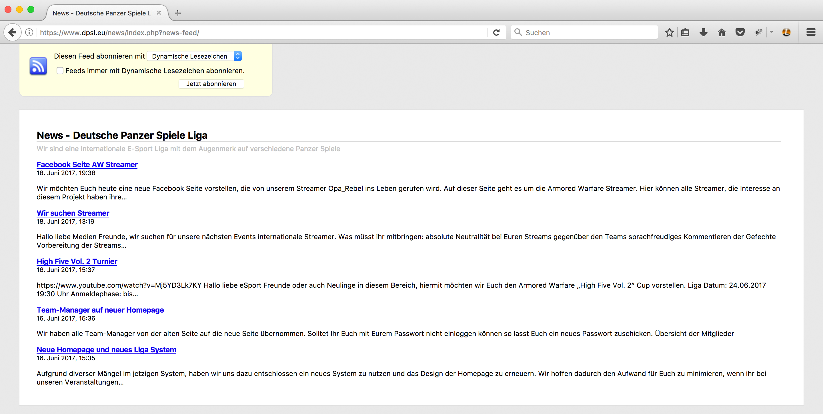Image resolution: width=823 pixels, height=414 pixels.
Task: Bookmark this page with star icon
Action: coord(669,32)
